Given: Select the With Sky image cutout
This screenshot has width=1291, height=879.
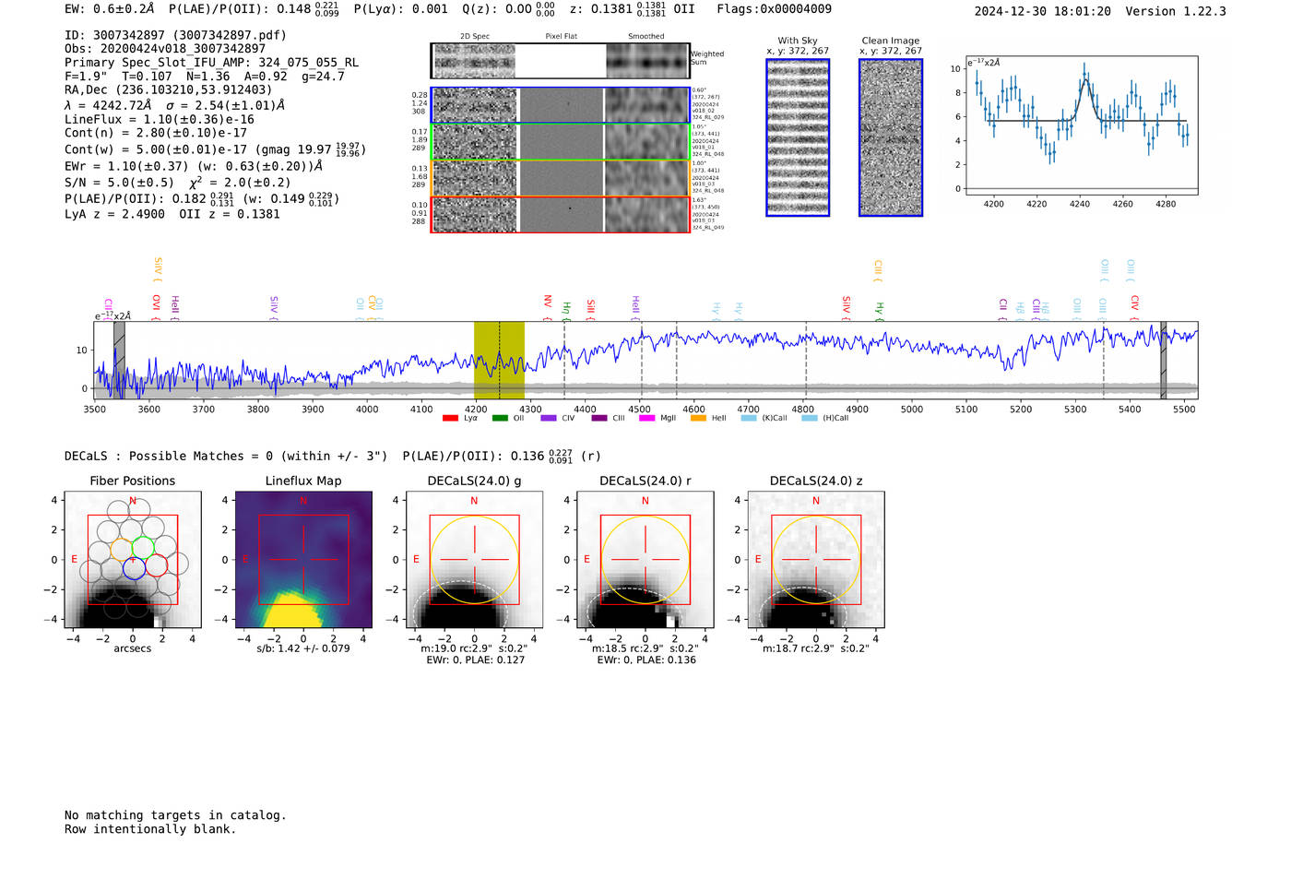Looking at the screenshot, I should point(798,137).
